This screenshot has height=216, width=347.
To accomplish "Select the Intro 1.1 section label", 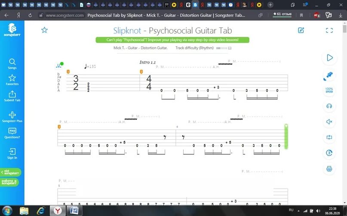I will click(147, 63).
